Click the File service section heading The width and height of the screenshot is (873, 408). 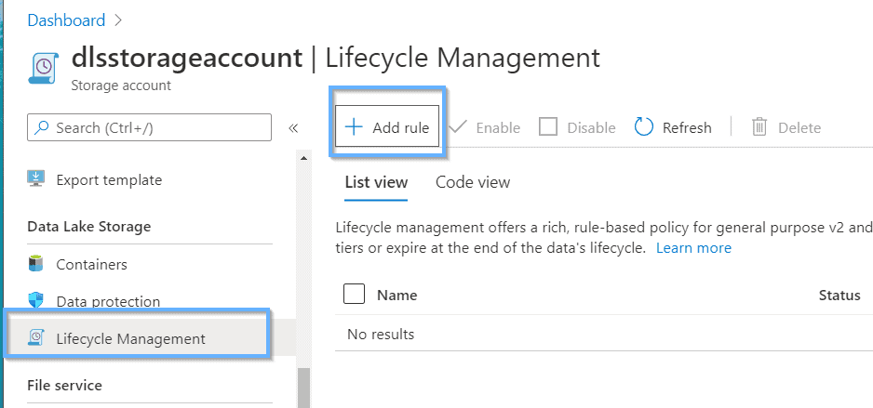coord(64,385)
